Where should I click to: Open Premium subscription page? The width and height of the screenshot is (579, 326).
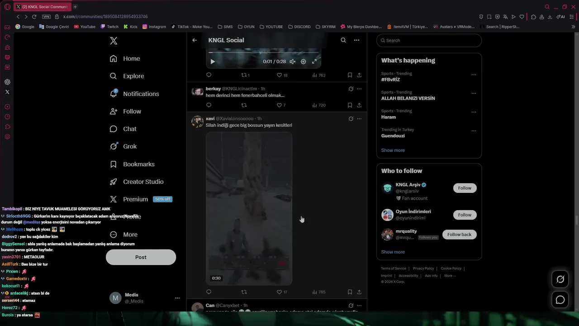tap(141, 199)
